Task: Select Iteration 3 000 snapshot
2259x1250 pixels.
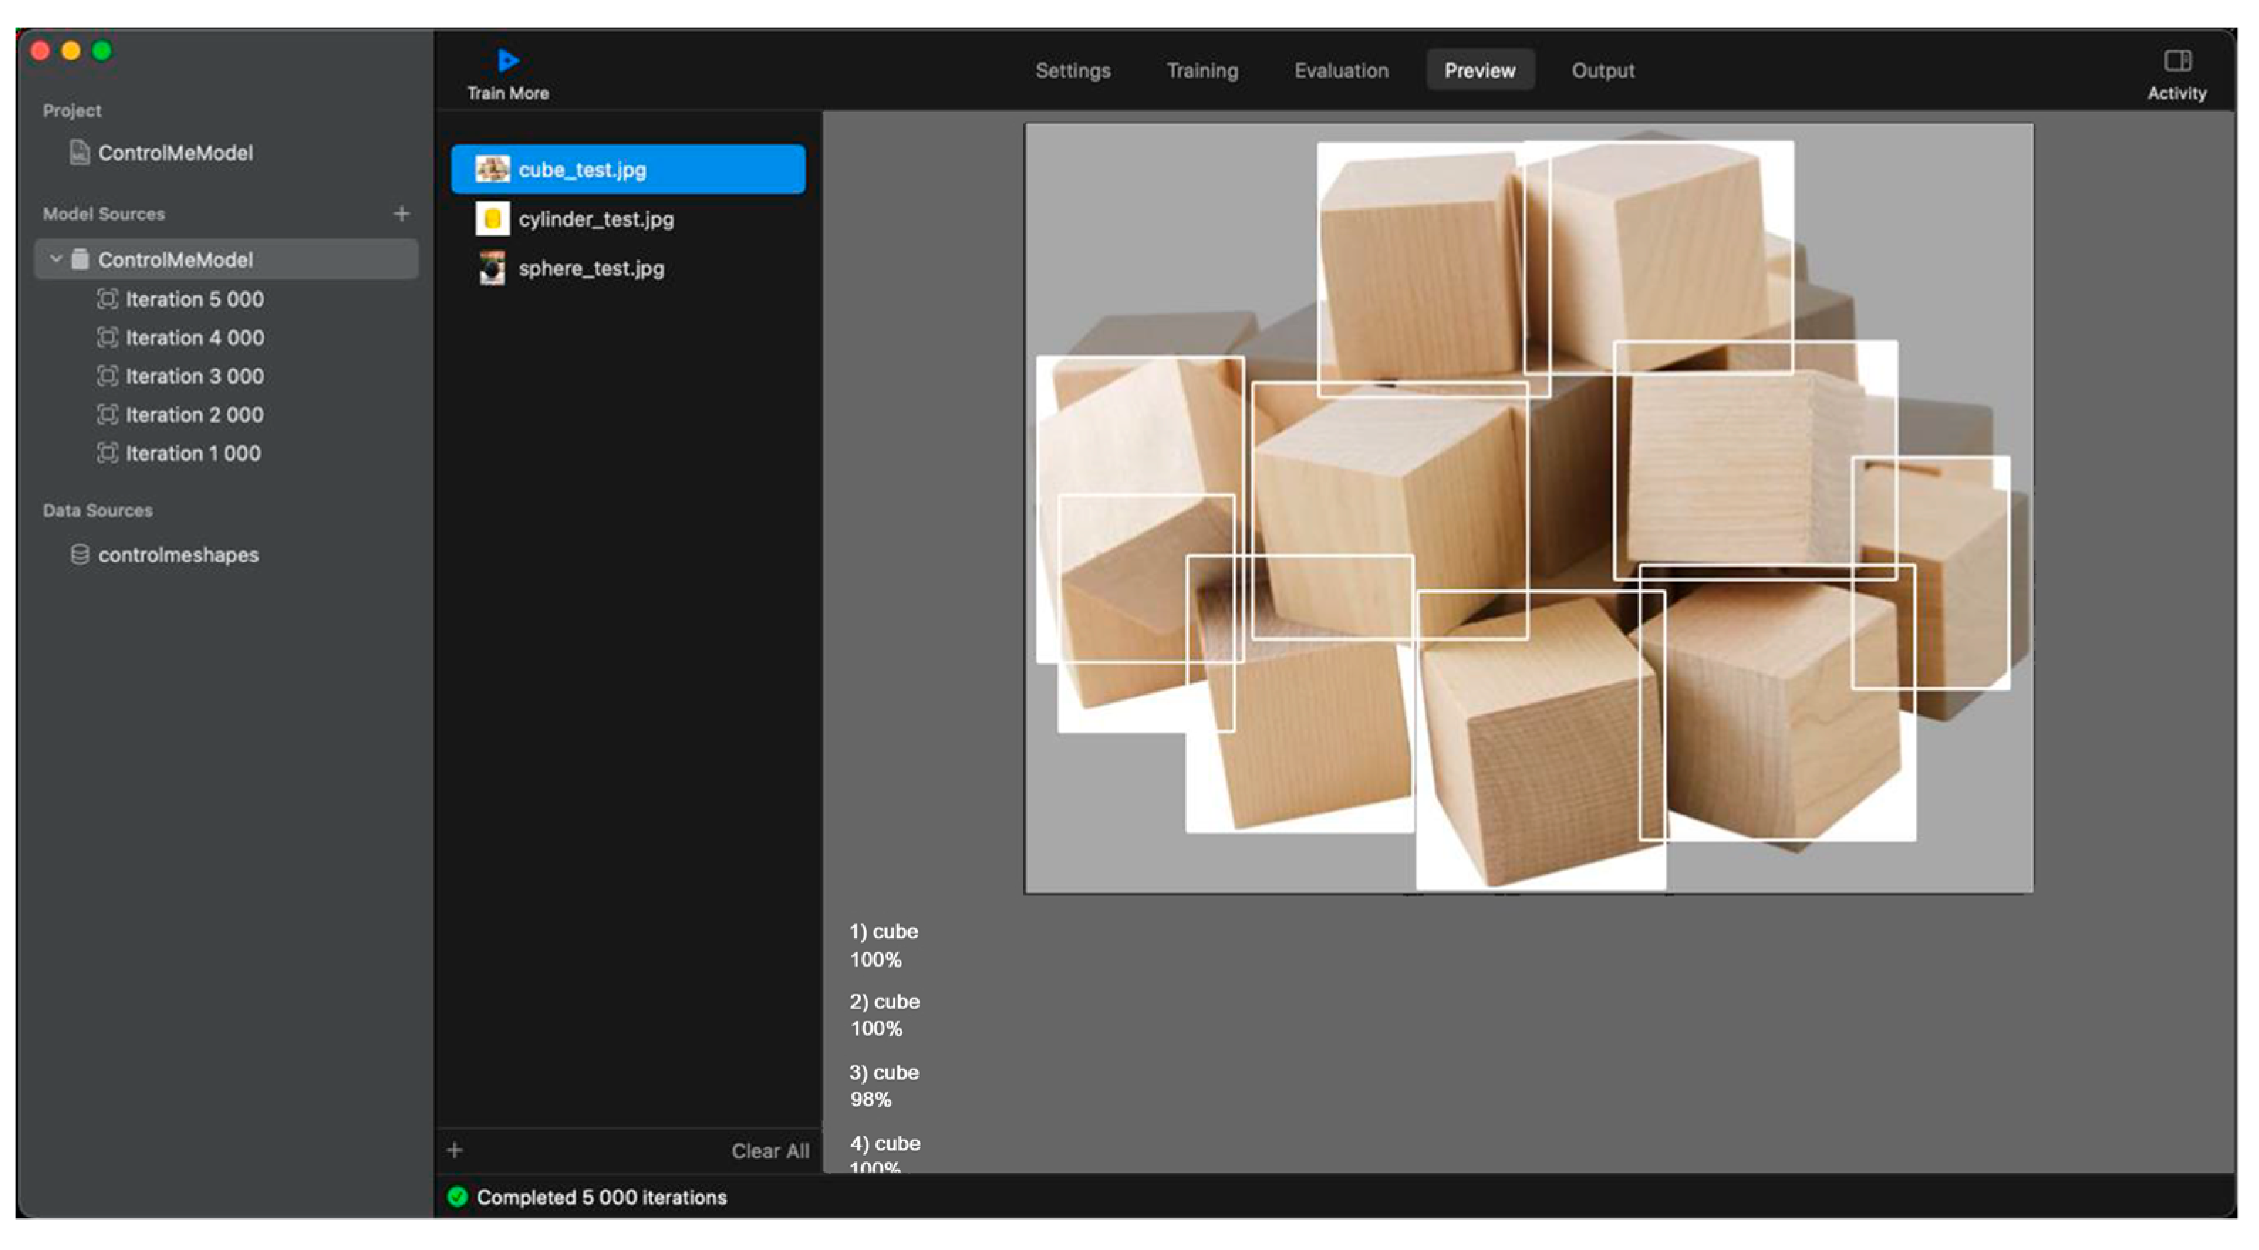Action: [x=194, y=377]
